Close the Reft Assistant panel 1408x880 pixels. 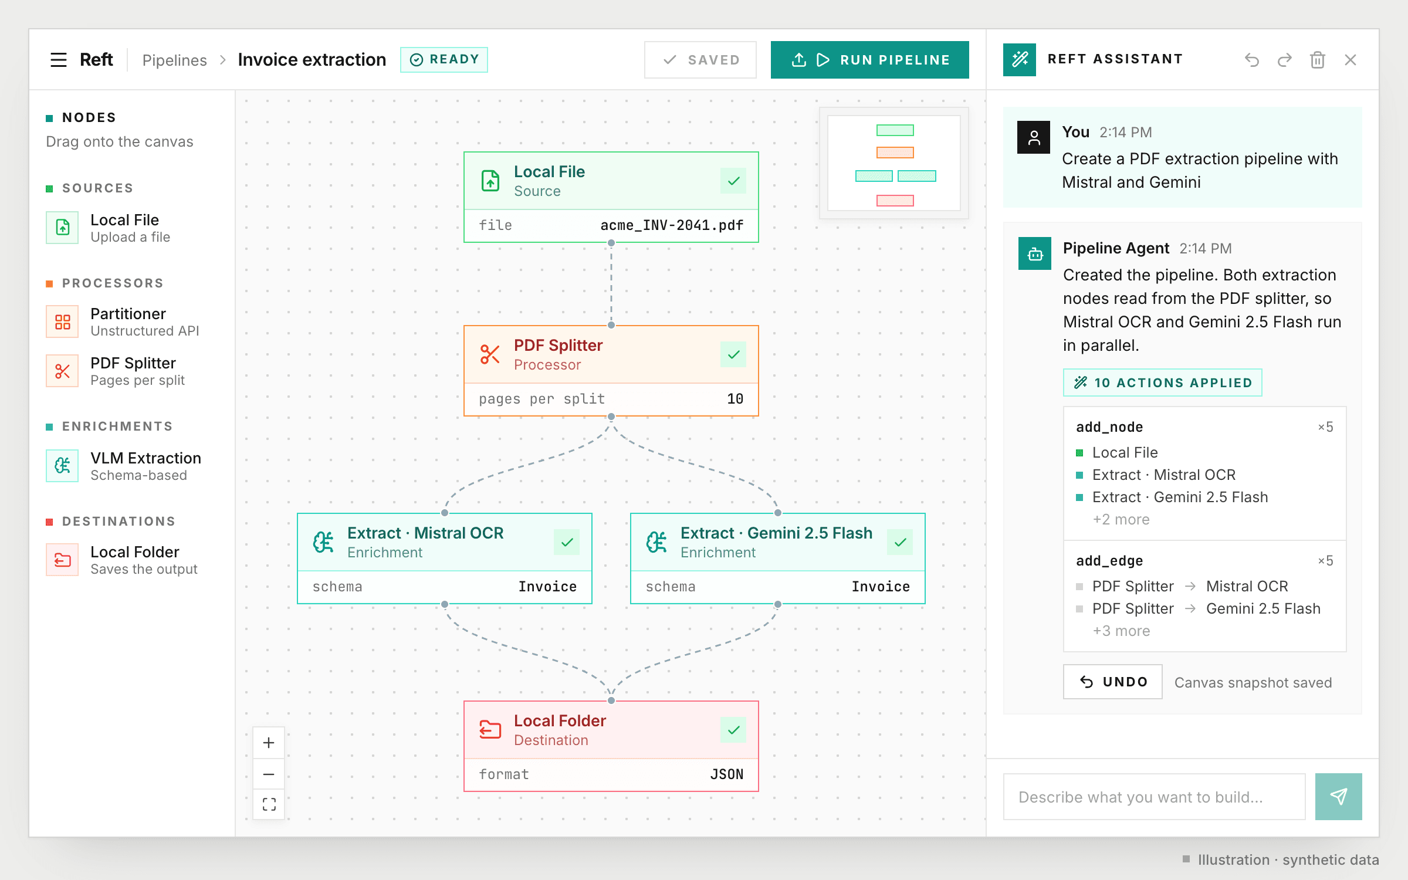[1351, 60]
